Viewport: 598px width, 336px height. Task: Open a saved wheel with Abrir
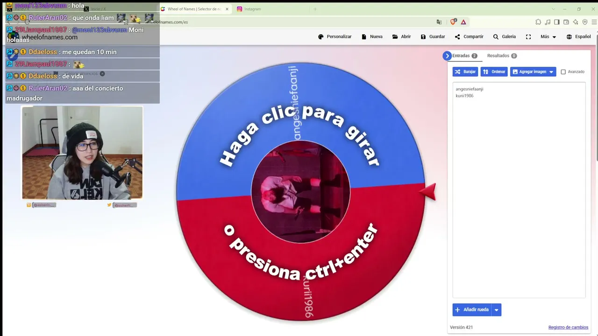click(x=401, y=37)
